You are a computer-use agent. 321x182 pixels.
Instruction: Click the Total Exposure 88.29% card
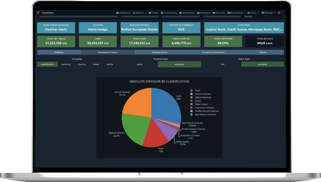coord(223,41)
